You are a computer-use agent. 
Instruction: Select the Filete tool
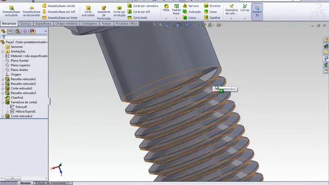pos(166,8)
